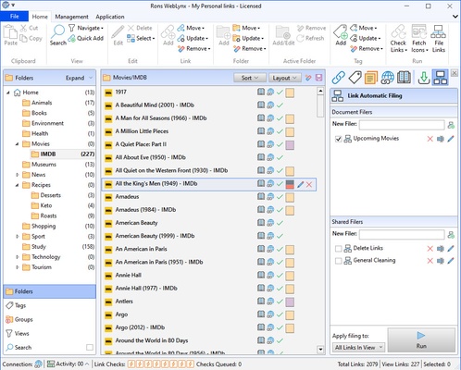
Task: Open the Folders Expand dropdown arrow
Action: [91, 78]
